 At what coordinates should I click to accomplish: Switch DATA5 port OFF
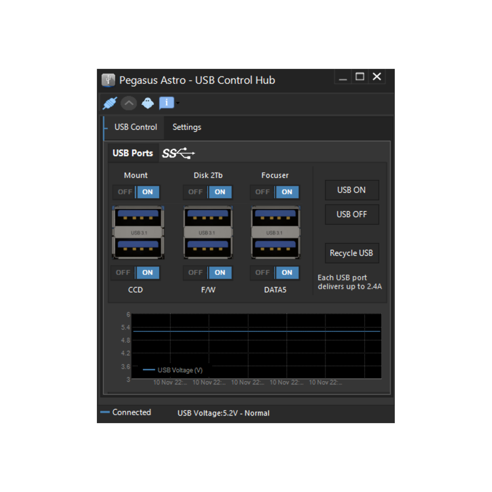coord(262,273)
